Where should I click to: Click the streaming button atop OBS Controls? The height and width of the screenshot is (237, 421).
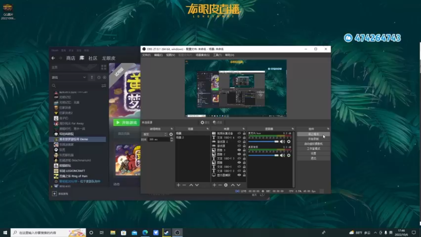(313, 134)
